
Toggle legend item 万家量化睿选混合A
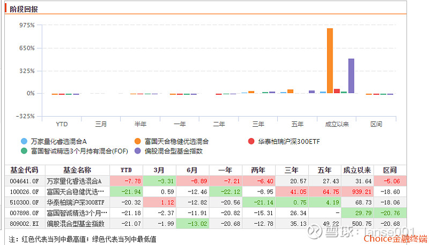click(x=54, y=141)
